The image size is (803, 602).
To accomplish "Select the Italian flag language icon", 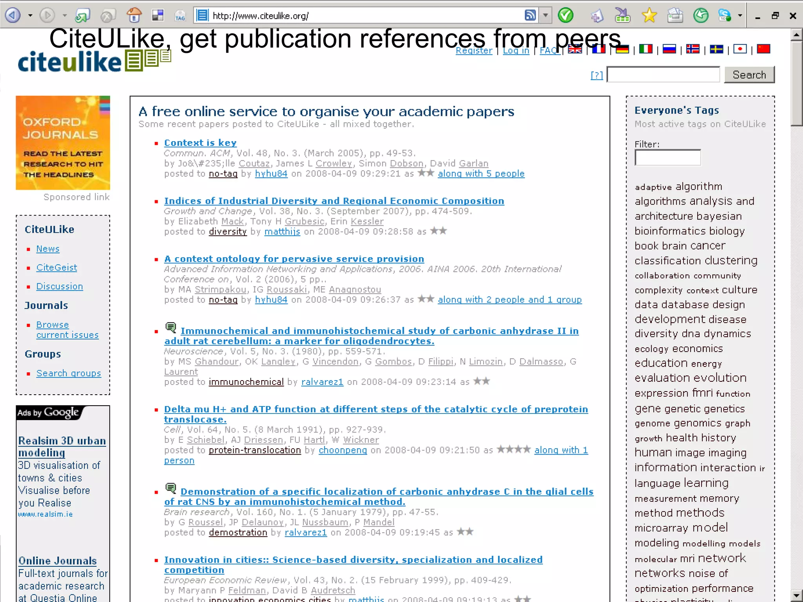I will 646,49.
